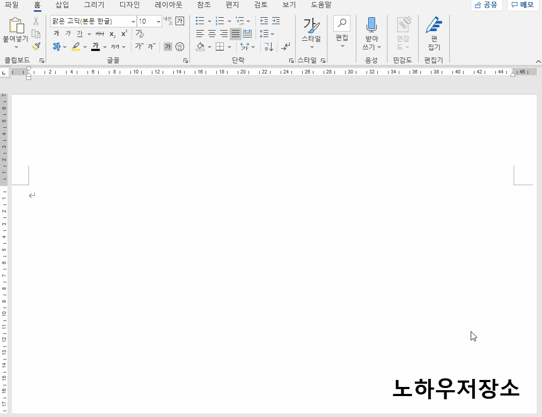
Task: Decrease font size with shrink button
Action: [152, 46]
